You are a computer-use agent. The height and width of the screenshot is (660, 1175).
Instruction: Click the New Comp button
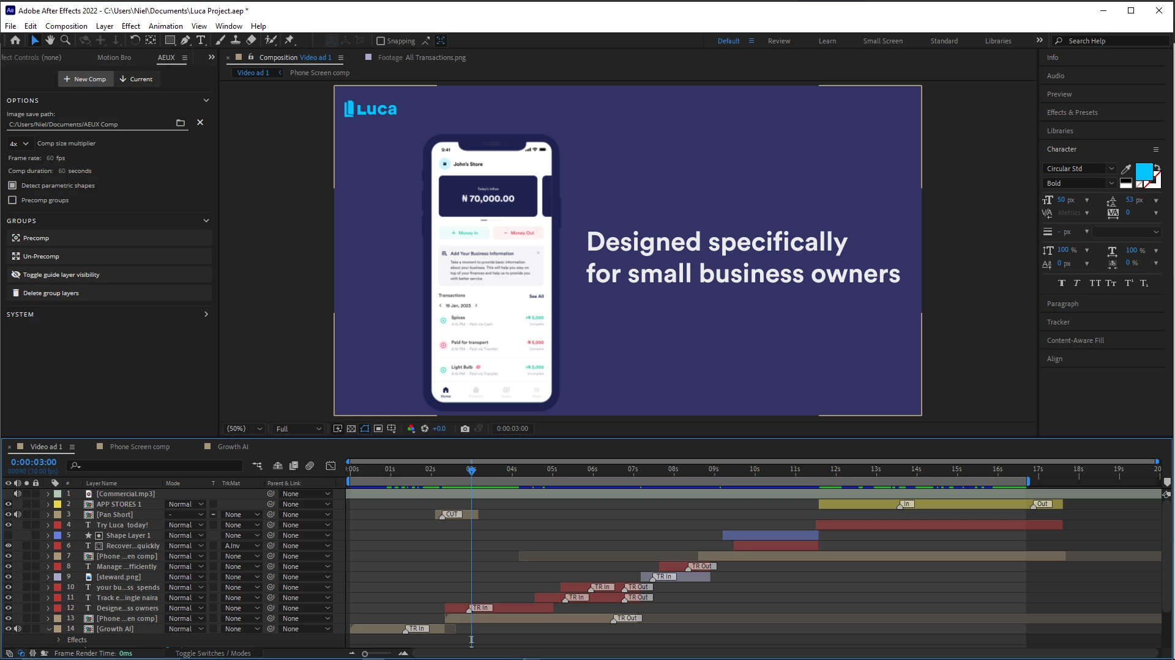[x=85, y=79]
